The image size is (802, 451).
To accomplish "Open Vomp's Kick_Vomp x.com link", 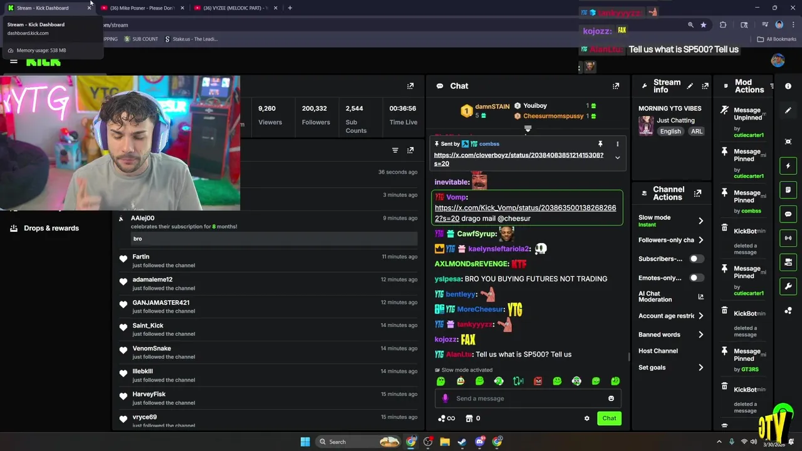I will [x=525, y=213].
